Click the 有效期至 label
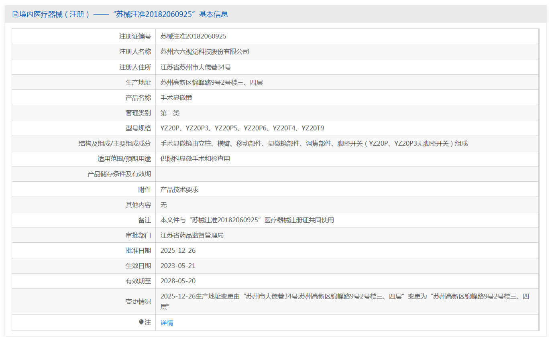 138,281
